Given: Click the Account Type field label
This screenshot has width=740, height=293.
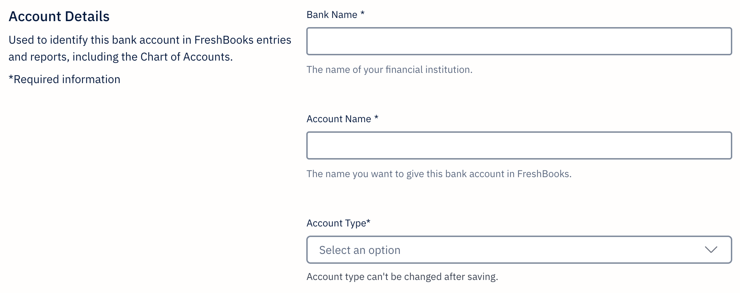Looking at the screenshot, I should 336,223.
